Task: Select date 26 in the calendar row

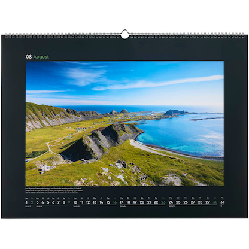Action: (x=186, y=202)
